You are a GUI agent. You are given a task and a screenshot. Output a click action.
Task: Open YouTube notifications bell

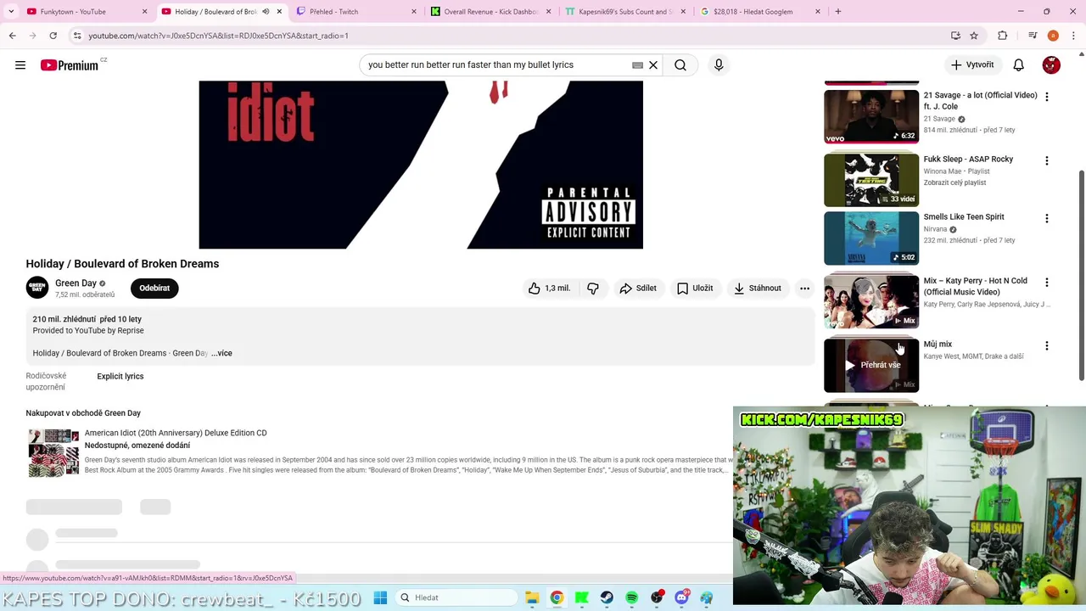pyautogui.click(x=1019, y=65)
